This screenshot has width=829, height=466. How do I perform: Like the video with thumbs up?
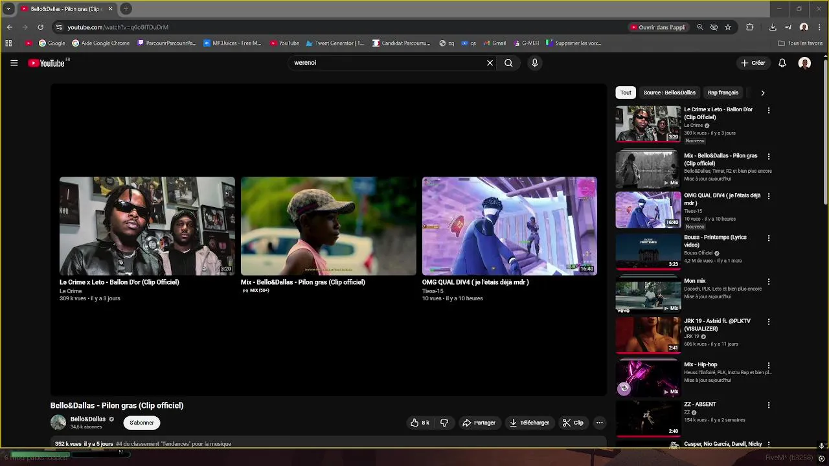point(420,423)
